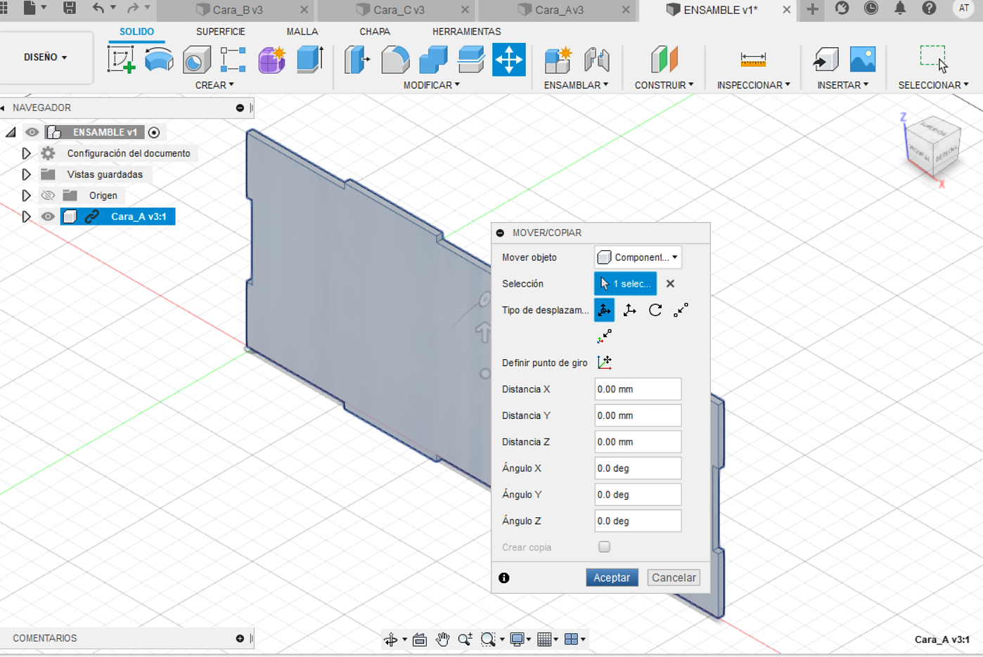Click the Save icon
Viewport: 983px width, 657px height.
click(69, 8)
